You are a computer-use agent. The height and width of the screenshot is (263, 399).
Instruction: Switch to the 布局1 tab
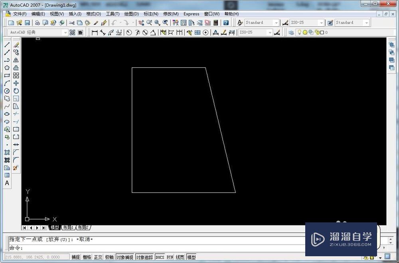coord(67,227)
